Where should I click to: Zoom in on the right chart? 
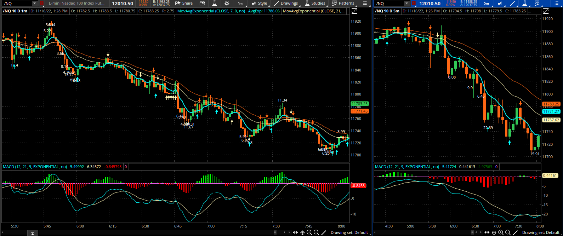coord(501,232)
